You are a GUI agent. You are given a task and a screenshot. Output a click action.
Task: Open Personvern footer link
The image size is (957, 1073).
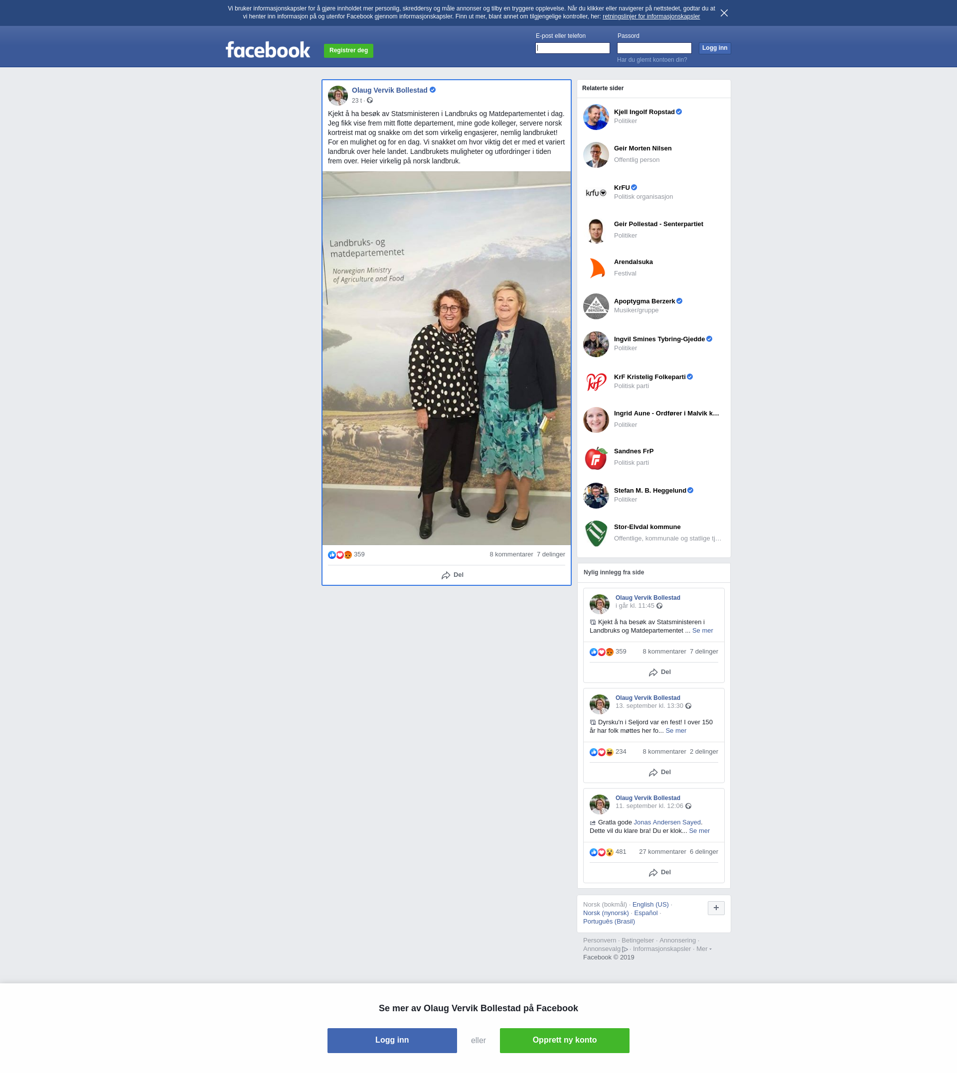pyautogui.click(x=599, y=940)
